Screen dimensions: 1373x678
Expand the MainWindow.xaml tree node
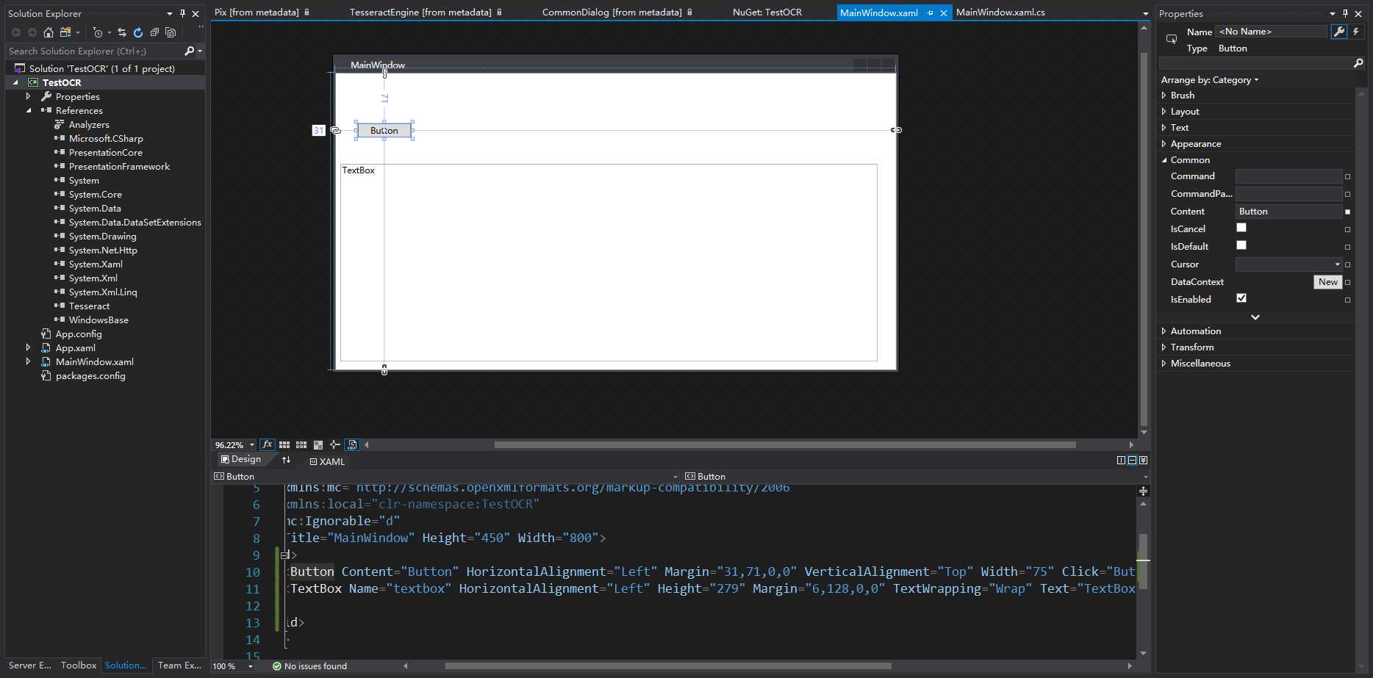pyautogui.click(x=29, y=361)
